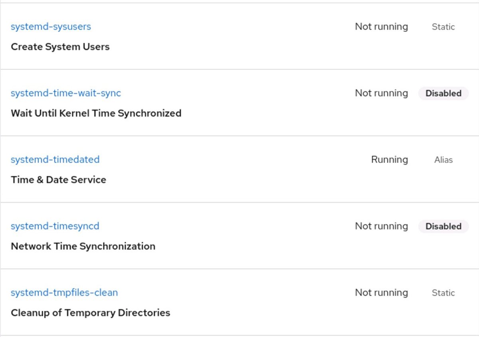Viewport: 479px width, 337px height.
Task: Open the systemd-tmpfiles-clean service link
Action: click(x=64, y=293)
